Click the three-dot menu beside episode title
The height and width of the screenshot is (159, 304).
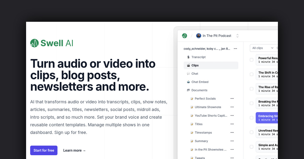(235, 49)
